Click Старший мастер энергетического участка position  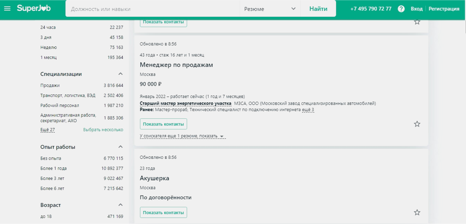click(185, 104)
